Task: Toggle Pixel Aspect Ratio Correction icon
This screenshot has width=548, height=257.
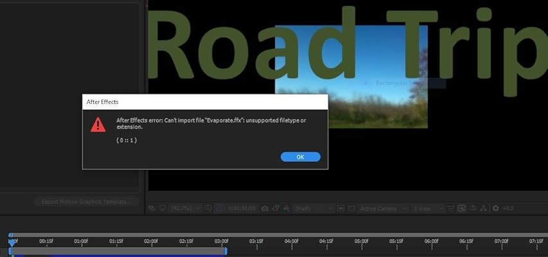Action: [451, 209]
